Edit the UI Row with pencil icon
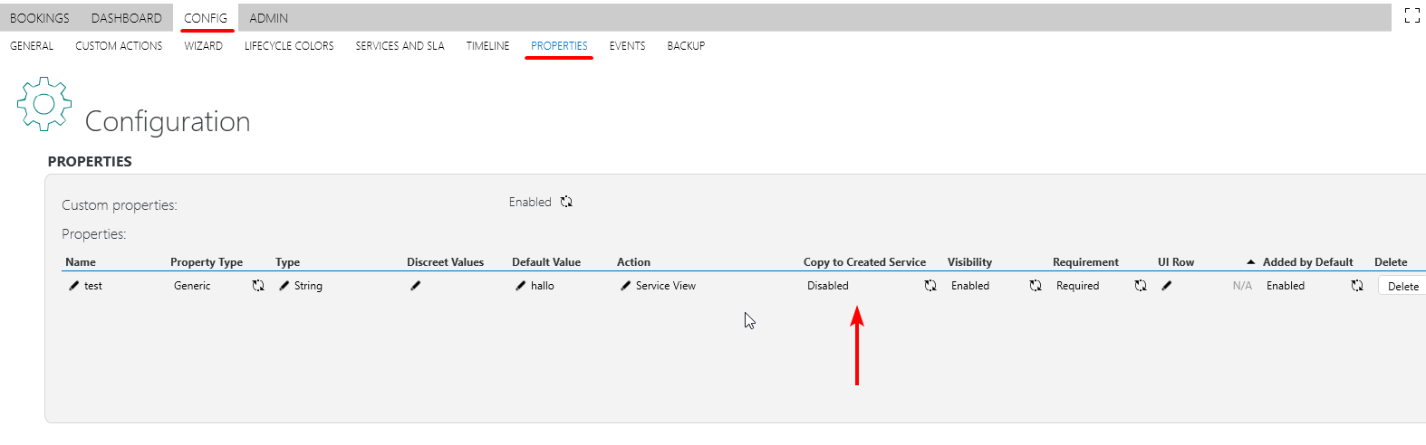This screenshot has height=445, width=1426. point(1167,286)
